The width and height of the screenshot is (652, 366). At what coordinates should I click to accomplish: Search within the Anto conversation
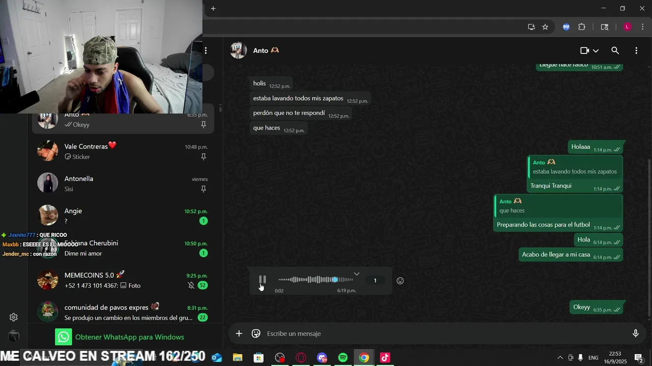tap(615, 50)
